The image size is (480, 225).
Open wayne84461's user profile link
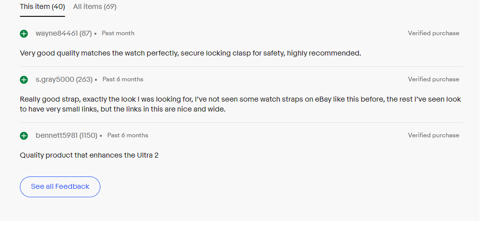point(57,34)
